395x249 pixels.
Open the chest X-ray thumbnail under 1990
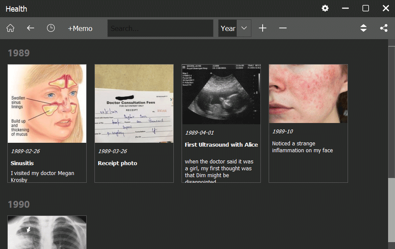(47, 232)
